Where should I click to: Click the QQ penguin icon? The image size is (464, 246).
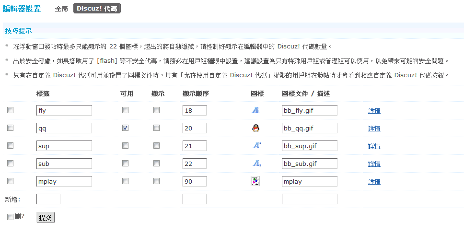pyautogui.click(x=255, y=128)
